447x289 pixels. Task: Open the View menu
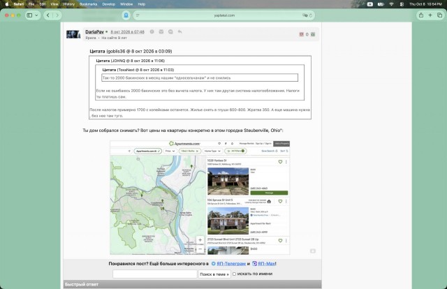(54, 4)
